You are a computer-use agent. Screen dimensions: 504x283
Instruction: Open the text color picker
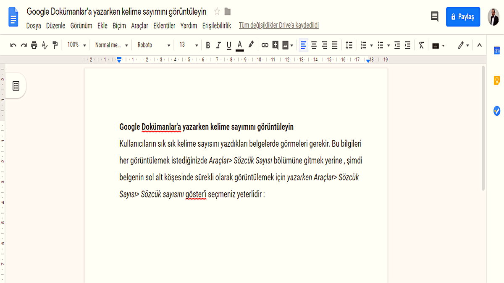point(240,45)
